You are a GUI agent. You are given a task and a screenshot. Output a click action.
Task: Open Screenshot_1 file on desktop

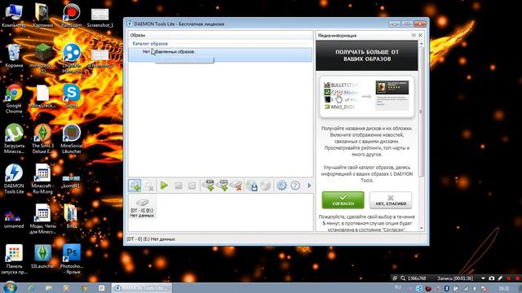click(x=100, y=15)
